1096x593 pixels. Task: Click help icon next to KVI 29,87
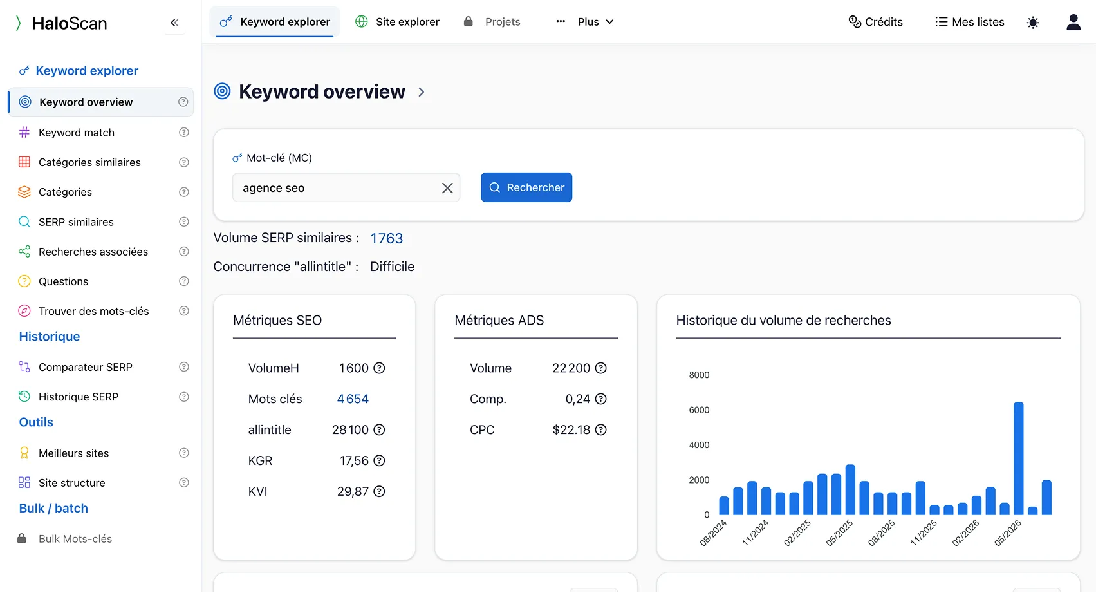380,491
